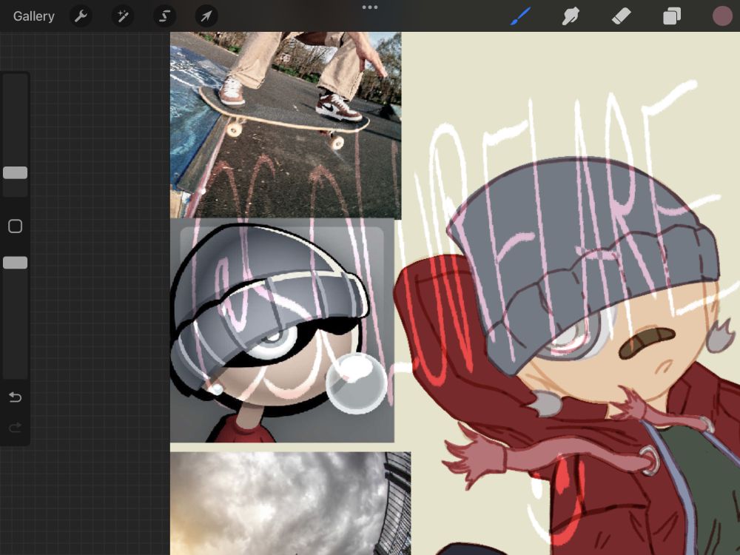
Task: Undo the last stroke
Action: 15,397
